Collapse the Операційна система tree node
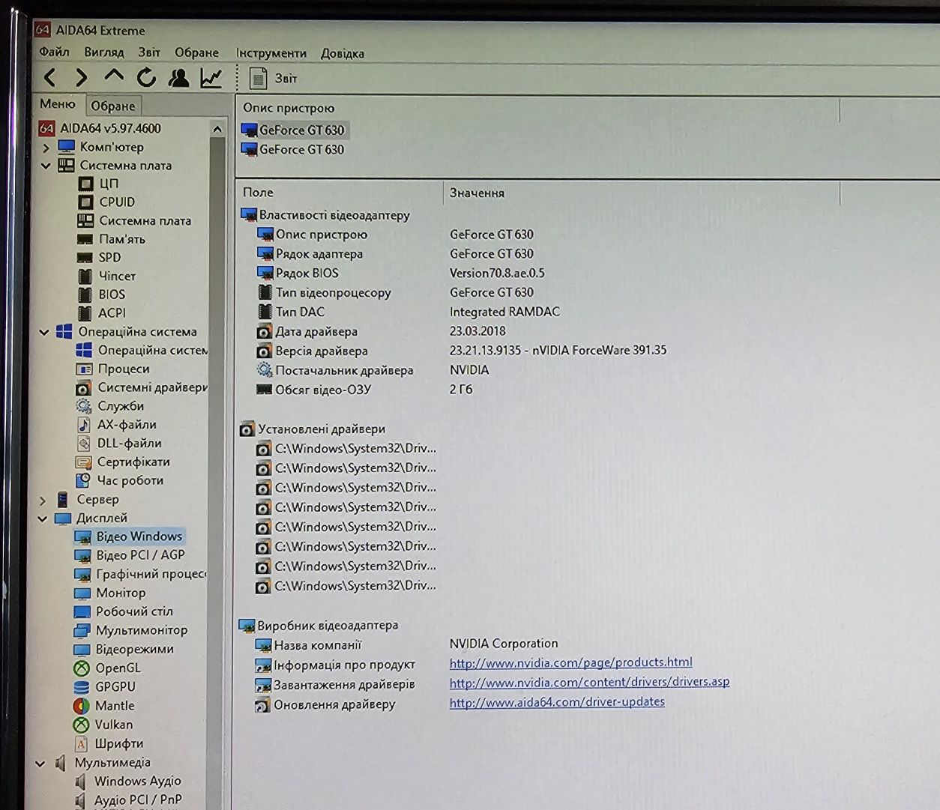The image size is (940, 810). [44, 332]
